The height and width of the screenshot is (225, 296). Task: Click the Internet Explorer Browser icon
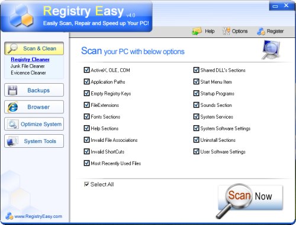tap(12, 107)
